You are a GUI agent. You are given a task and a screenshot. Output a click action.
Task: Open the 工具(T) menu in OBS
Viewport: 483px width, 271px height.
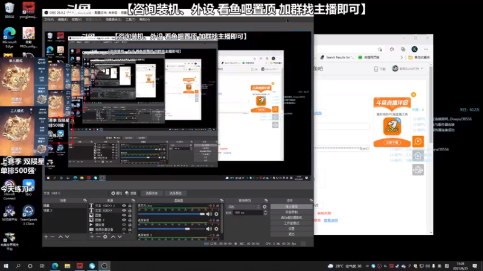(x=130, y=19)
